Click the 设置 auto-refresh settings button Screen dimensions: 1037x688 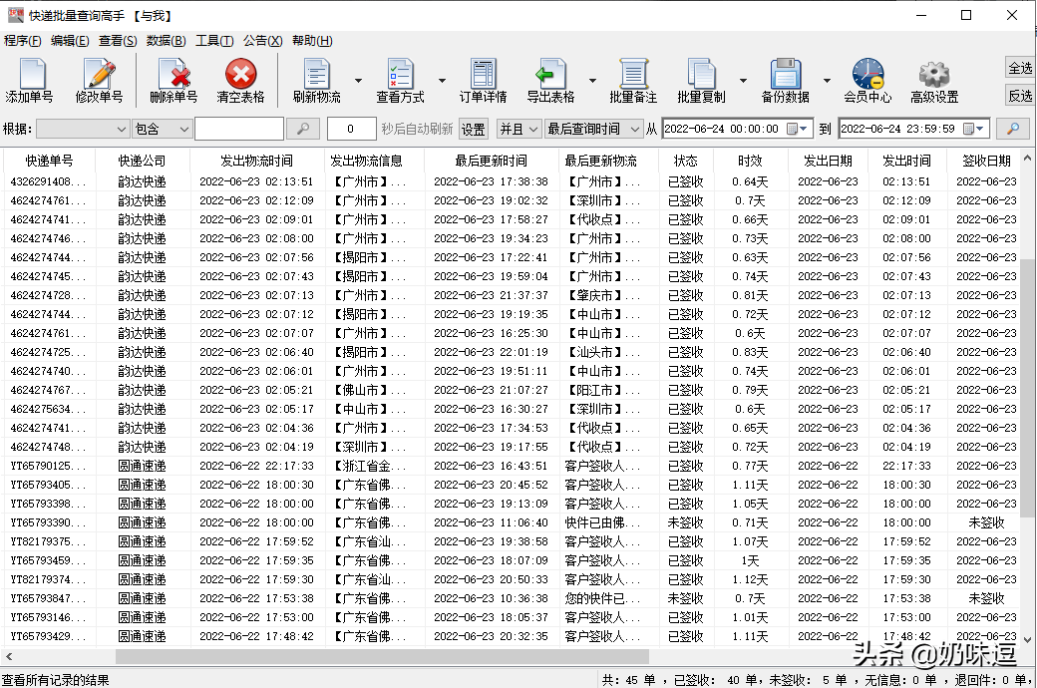pyautogui.click(x=473, y=129)
